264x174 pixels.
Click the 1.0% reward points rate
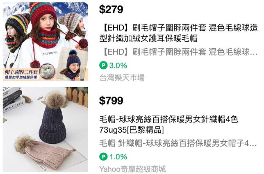[x=118, y=157]
